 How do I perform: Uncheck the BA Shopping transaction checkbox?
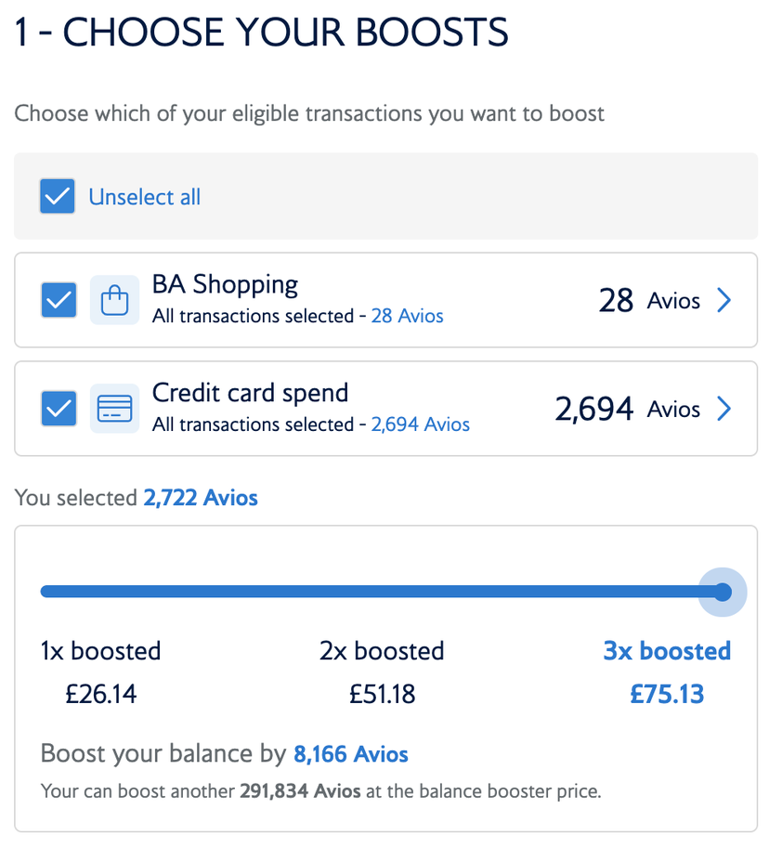point(58,299)
